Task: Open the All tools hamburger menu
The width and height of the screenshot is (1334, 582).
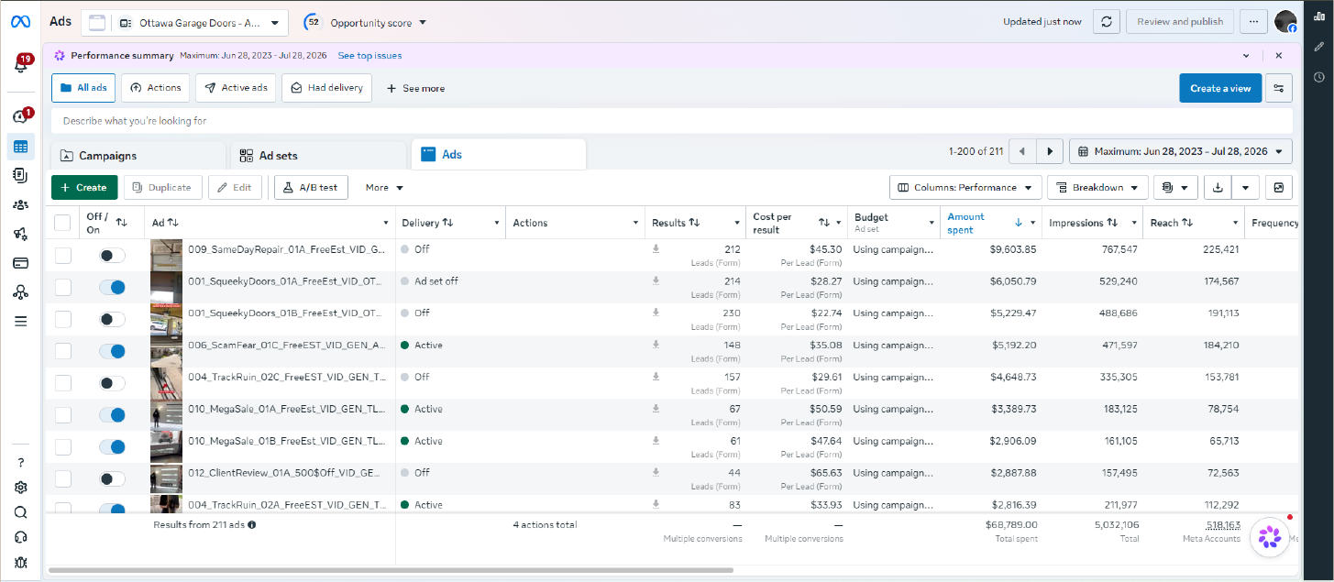Action: 21,322
